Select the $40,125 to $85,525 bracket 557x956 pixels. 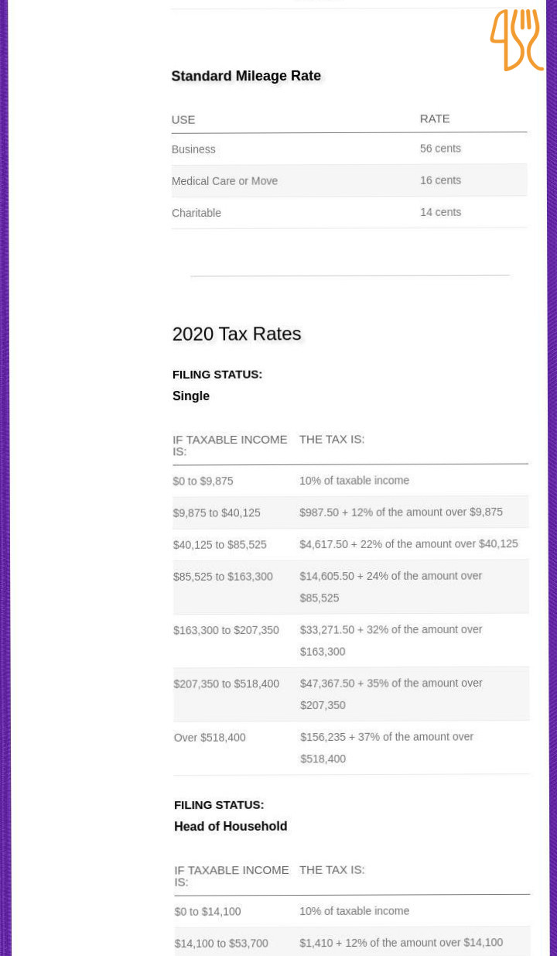coord(350,544)
